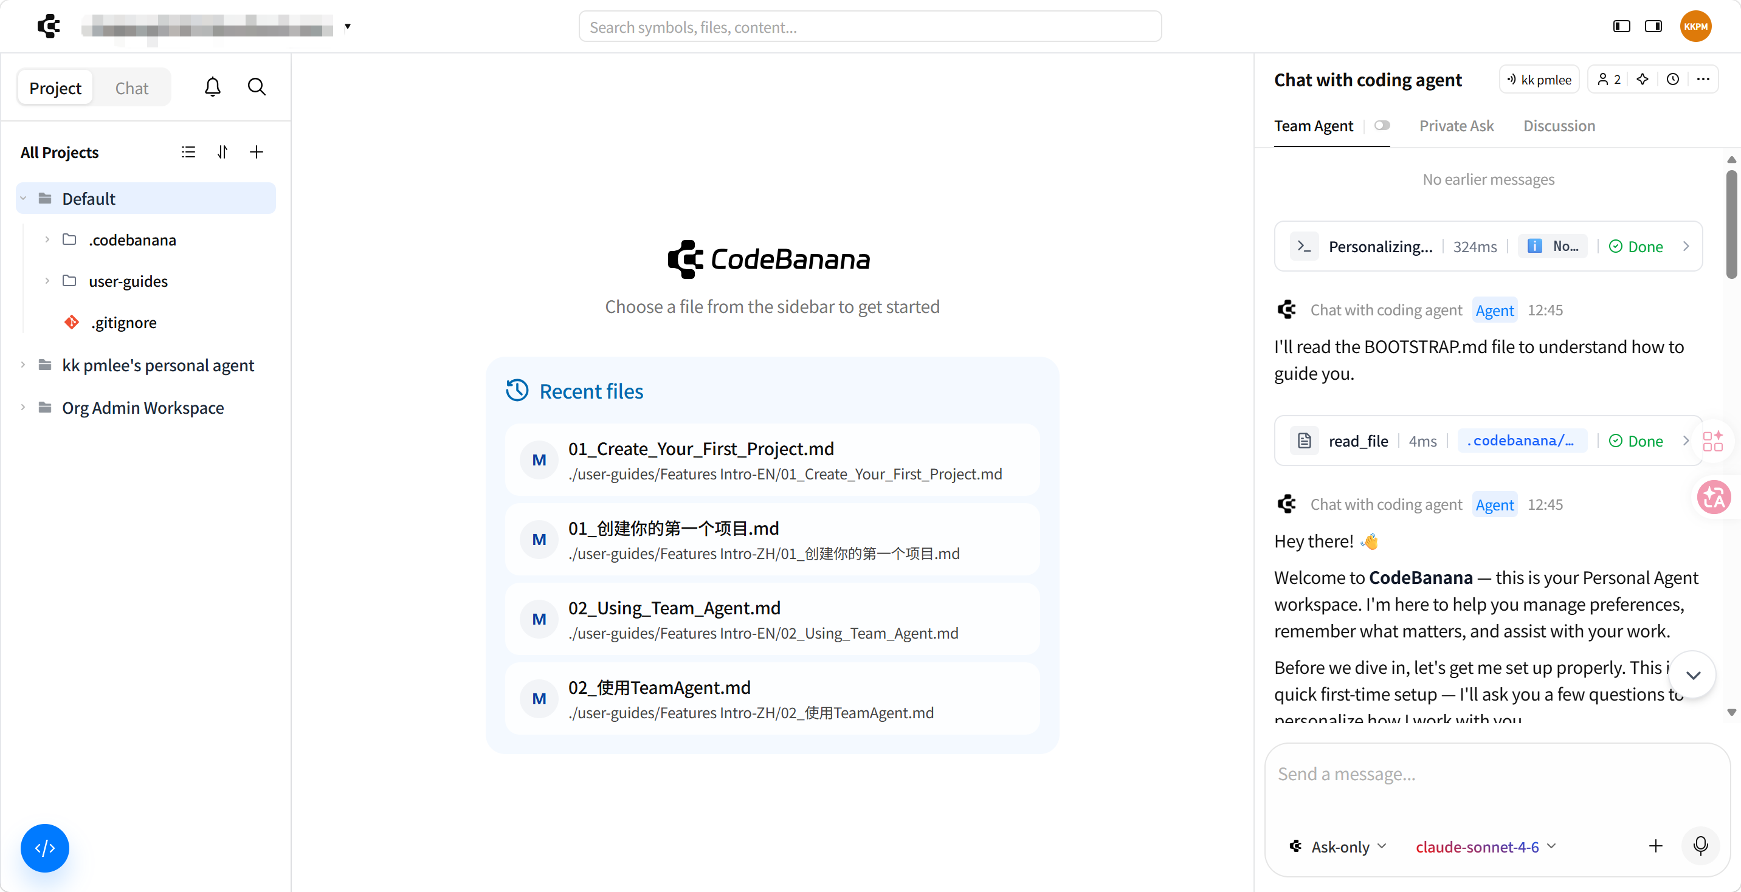Click the participants icon showing 2 members
This screenshot has height=892, width=1741.
coord(1608,79)
